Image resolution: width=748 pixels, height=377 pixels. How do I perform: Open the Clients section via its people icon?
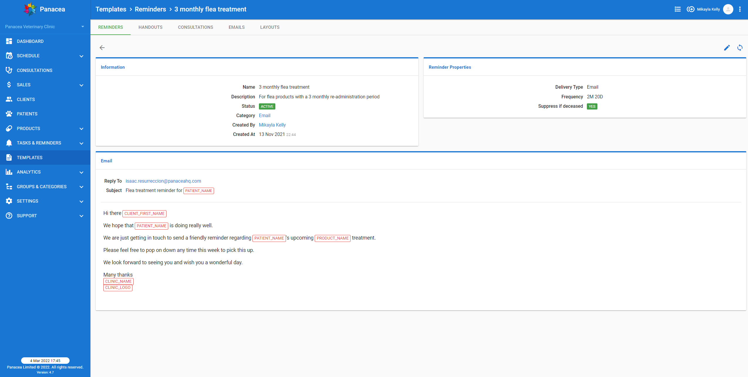click(x=9, y=99)
